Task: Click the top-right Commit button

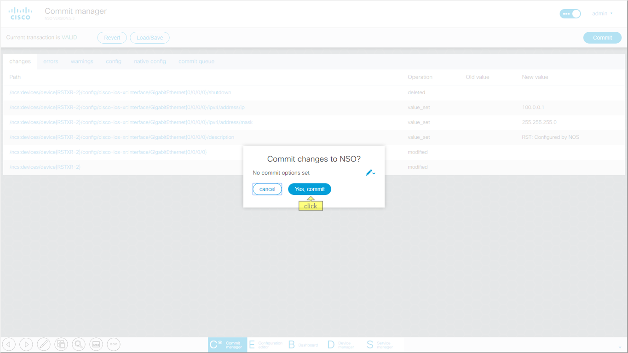Action: click(602, 38)
